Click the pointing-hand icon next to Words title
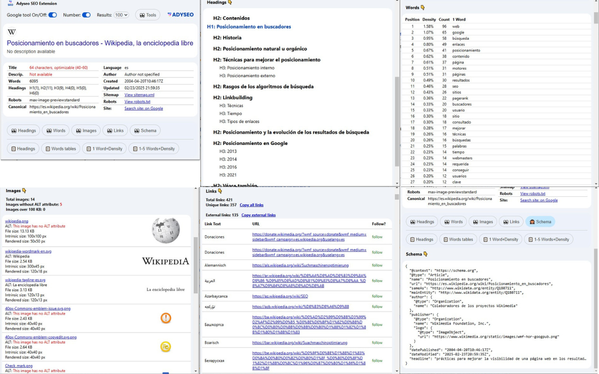 (x=423, y=7)
